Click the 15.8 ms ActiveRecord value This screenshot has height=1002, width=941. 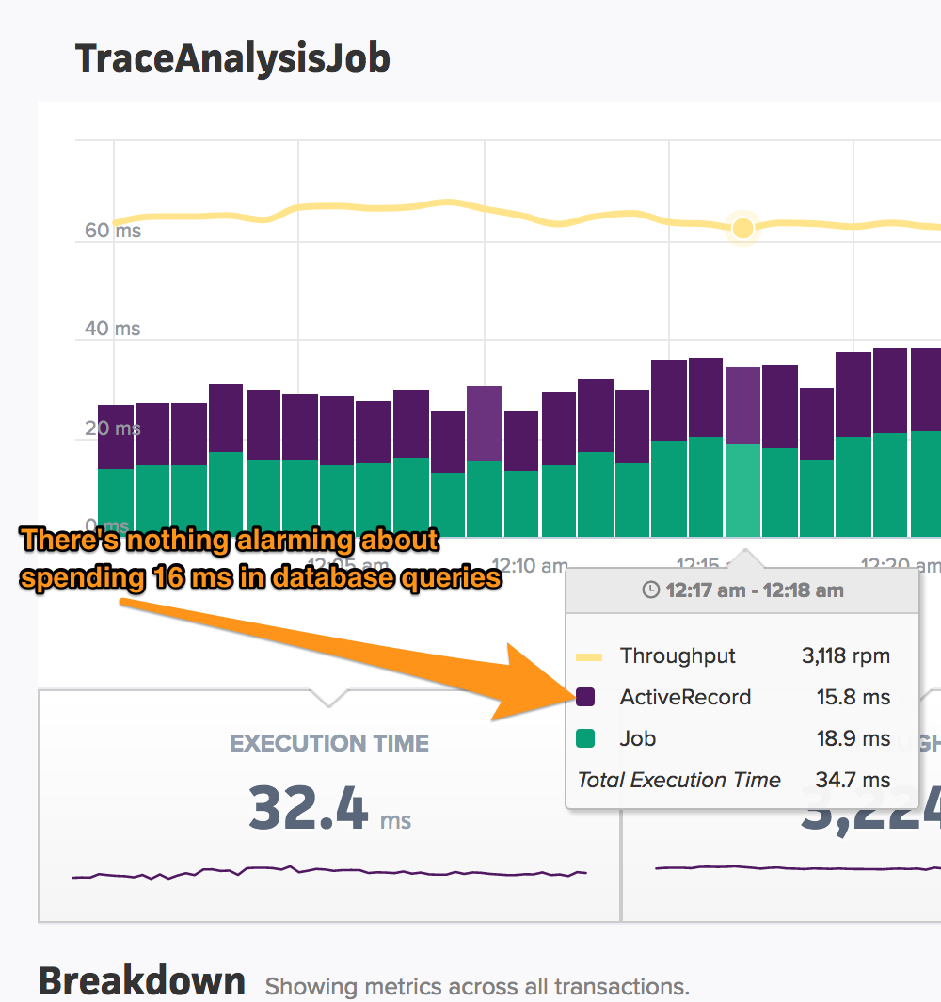[853, 697]
